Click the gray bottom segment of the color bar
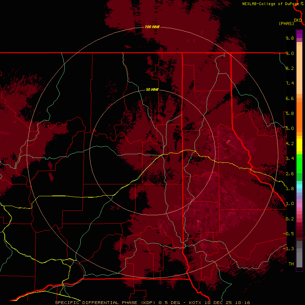This screenshot has height=305, width=305. tap(299, 258)
